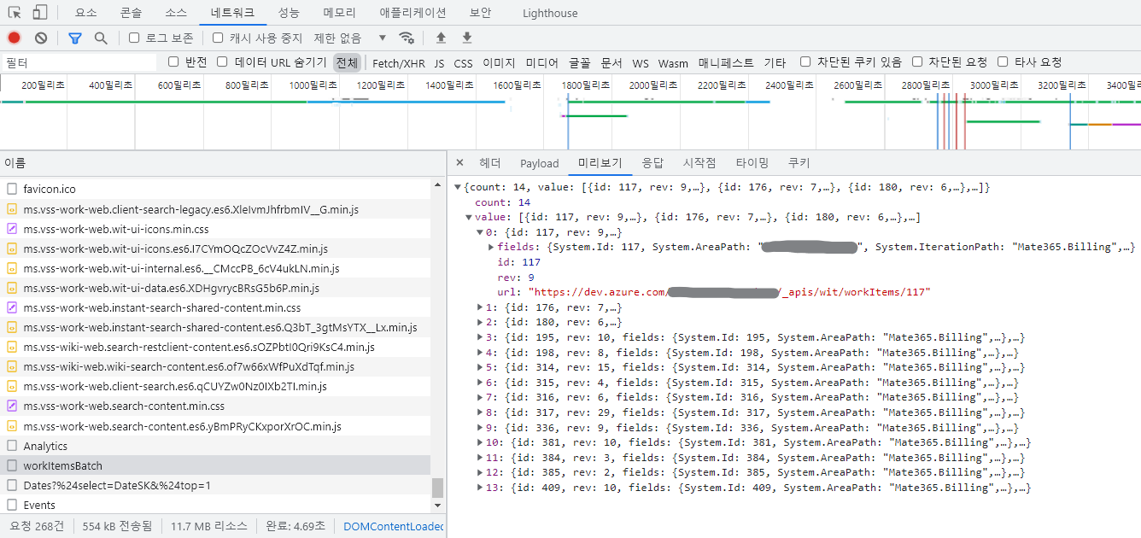This screenshot has height=538, width=1141.
Task: Click the import HAR upload icon
Action: 441,38
